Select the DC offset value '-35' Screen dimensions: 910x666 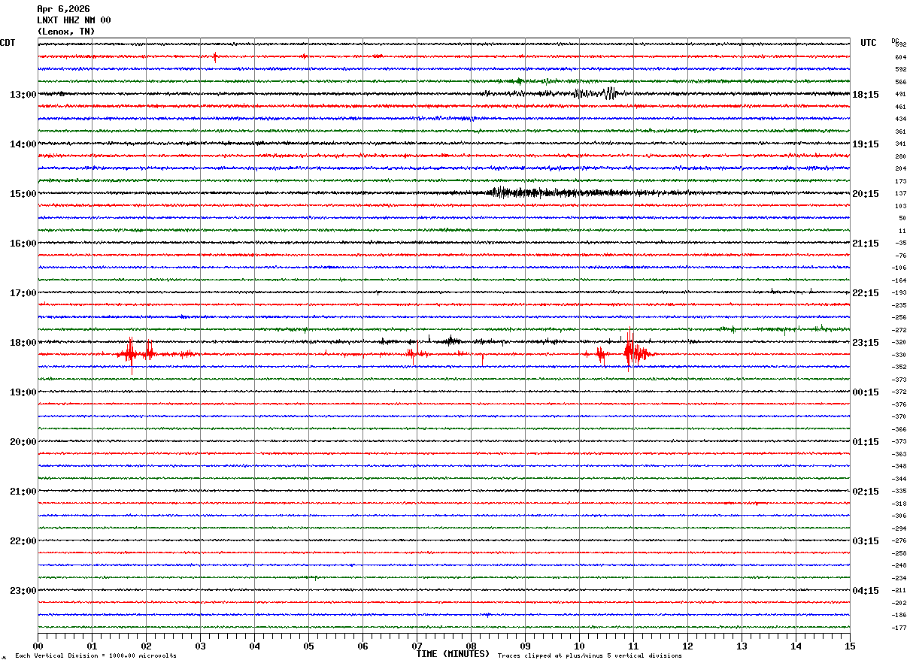pyautogui.click(x=900, y=244)
